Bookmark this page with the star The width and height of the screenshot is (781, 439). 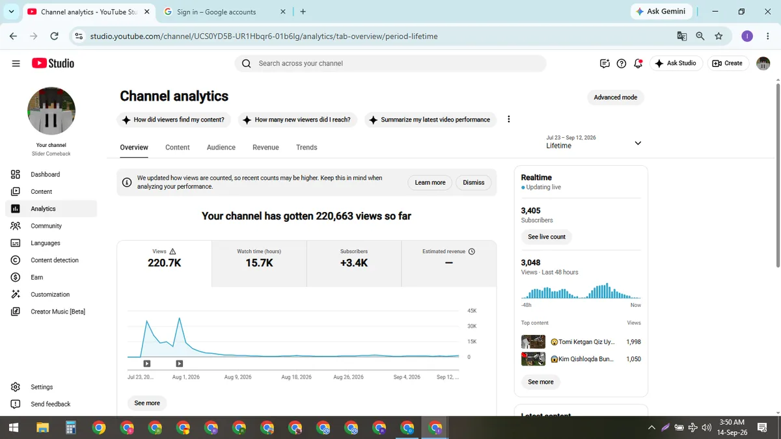[x=719, y=36]
